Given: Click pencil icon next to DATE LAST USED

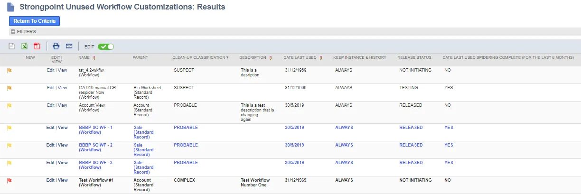Looking at the screenshot, I should coord(320,58).
